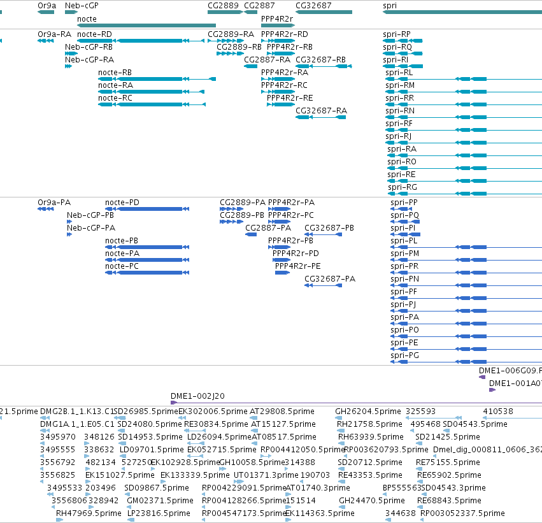
Task: Select transcript nocte-RC
Action: point(152,104)
